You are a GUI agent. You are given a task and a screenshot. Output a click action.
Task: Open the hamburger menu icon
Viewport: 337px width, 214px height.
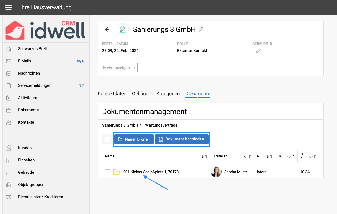[9, 7]
